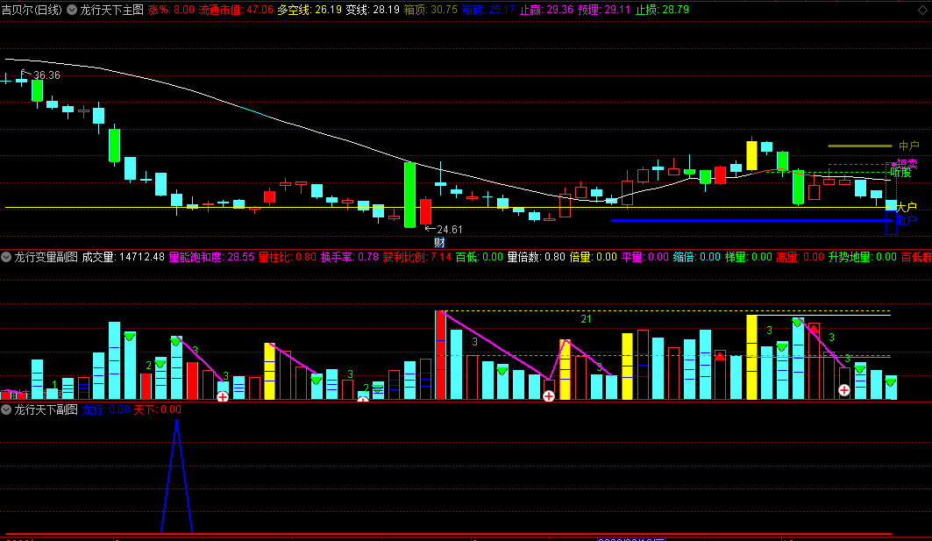Image resolution: width=932 pixels, height=541 pixels.
Task: Open the 龙行变量副图 indicator dropdown arrow
Action: [6, 257]
